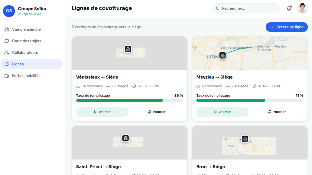Focus the Rechercher search field
The height and width of the screenshot is (175, 312).
pyautogui.click(x=246, y=8)
